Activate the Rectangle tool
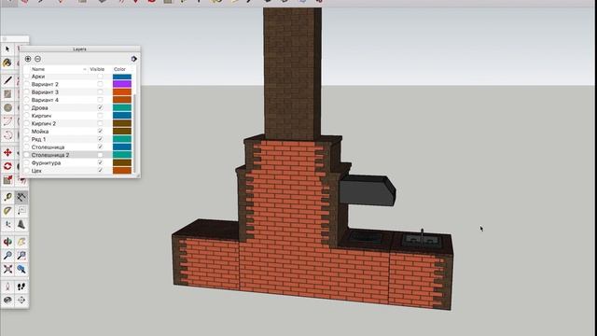The width and height of the screenshot is (597, 336). (7, 94)
